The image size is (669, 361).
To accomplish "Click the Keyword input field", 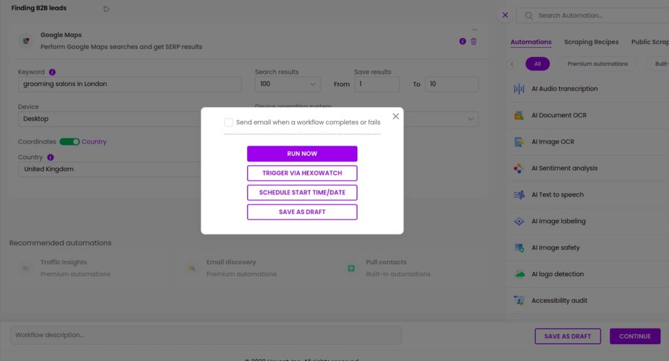I will (x=130, y=84).
